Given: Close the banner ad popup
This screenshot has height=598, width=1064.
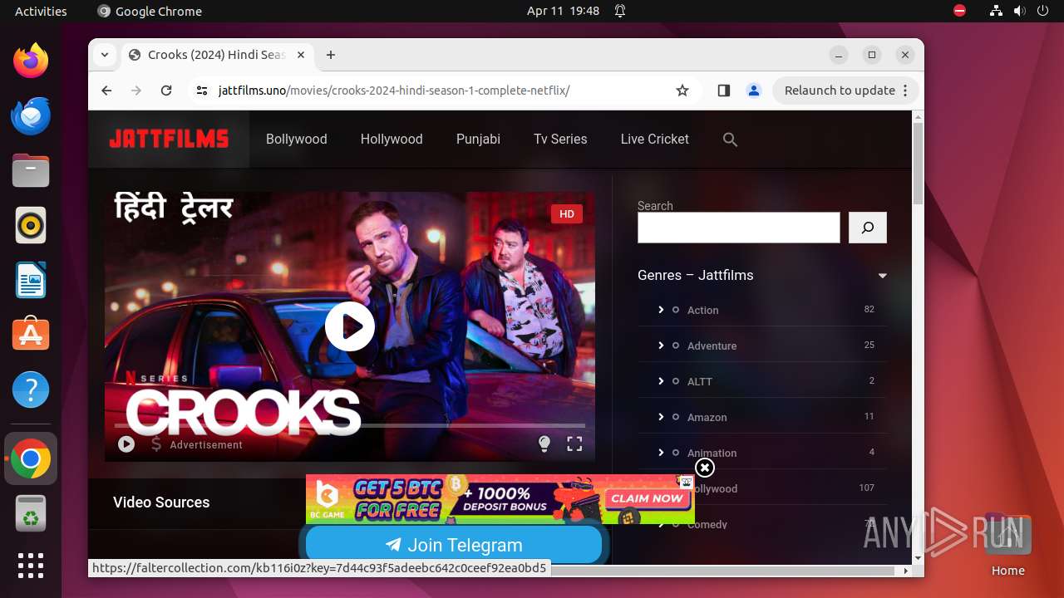Looking at the screenshot, I should coord(704,468).
